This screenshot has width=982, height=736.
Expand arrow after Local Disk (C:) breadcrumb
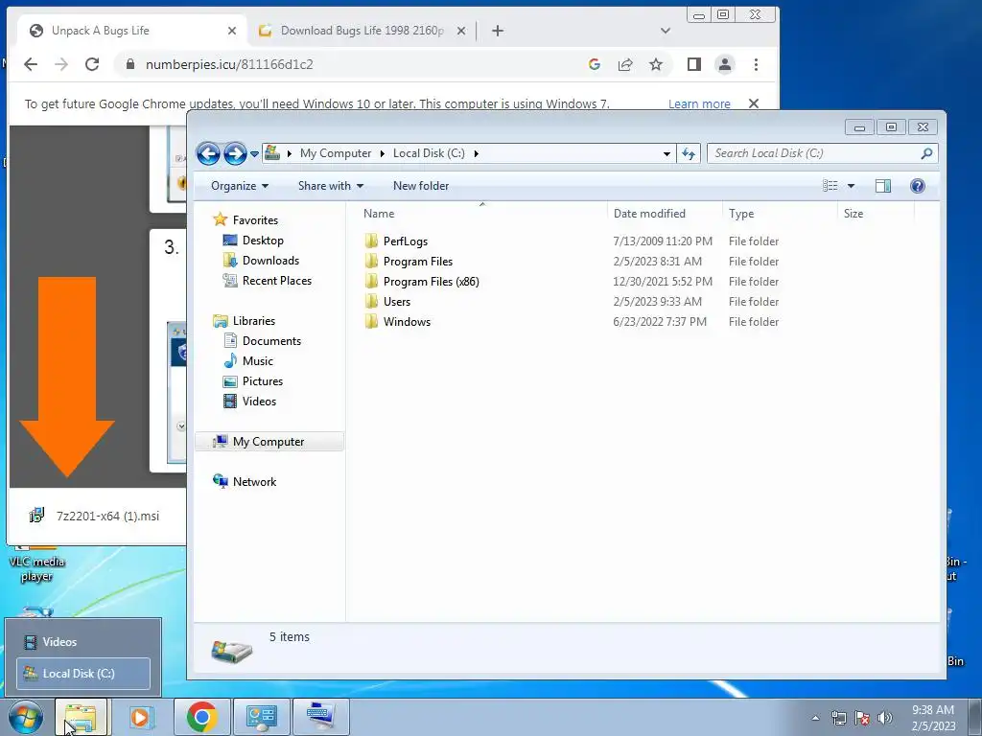click(476, 153)
